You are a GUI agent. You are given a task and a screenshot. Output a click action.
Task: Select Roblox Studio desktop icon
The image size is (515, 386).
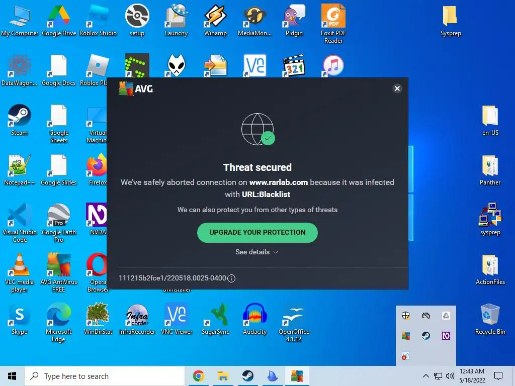98,20
